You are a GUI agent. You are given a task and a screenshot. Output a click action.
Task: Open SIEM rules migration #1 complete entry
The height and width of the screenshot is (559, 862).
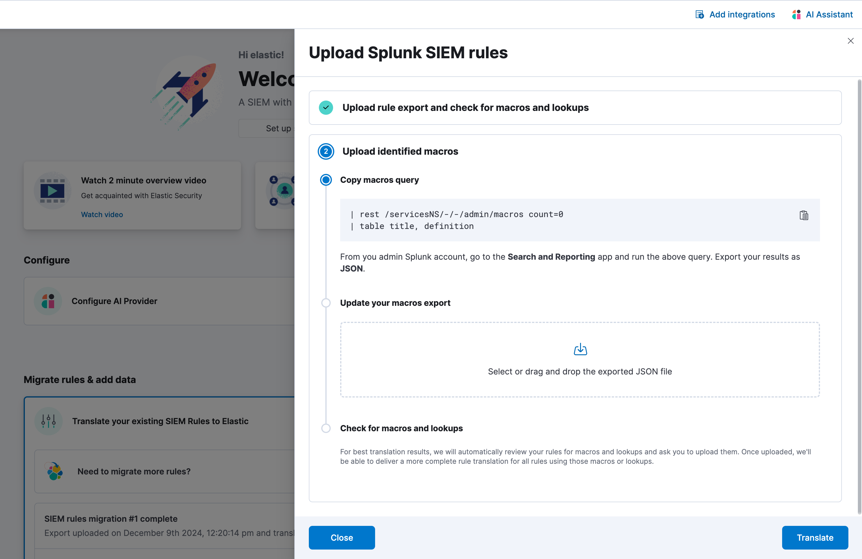[164, 525]
